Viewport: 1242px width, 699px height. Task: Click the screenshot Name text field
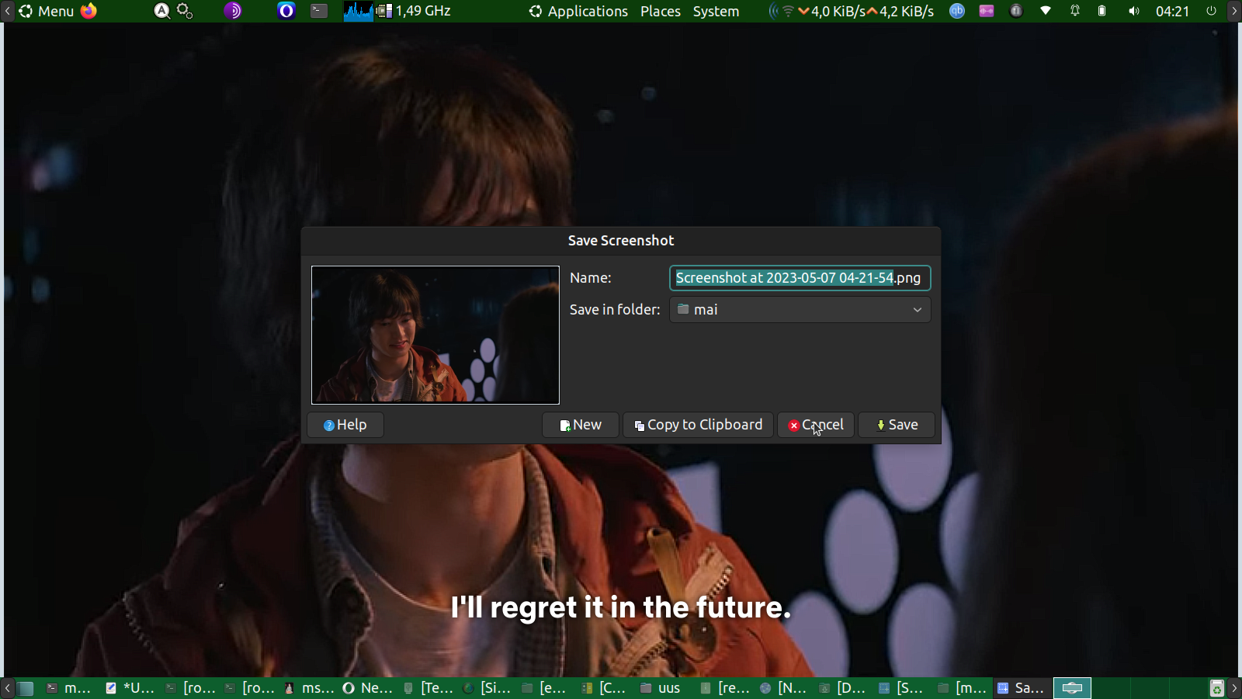point(800,278)
